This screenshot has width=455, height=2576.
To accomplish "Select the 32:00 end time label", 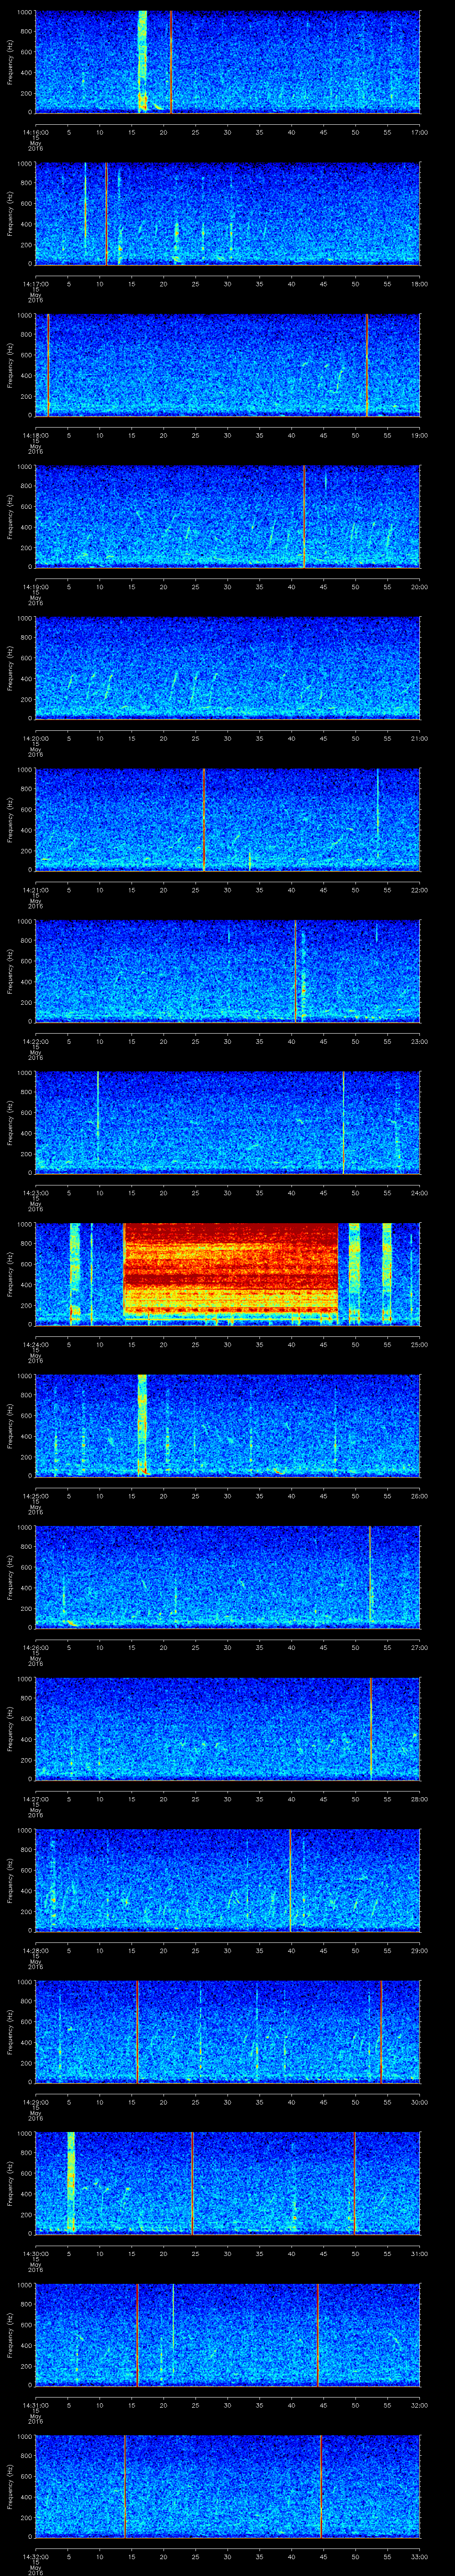I will pyautogui.click(x=419, y=2405).
